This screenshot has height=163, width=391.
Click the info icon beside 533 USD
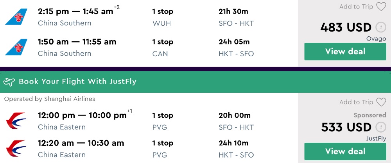click(x=380, y=128)
